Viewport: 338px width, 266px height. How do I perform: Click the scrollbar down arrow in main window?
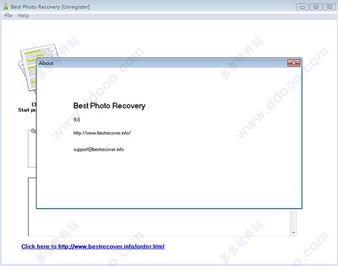pos(293,232)
